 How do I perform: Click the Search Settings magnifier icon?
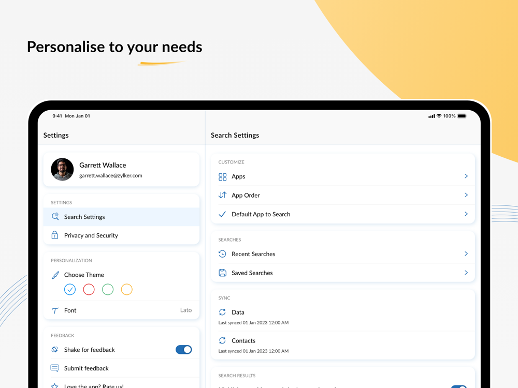55,216
